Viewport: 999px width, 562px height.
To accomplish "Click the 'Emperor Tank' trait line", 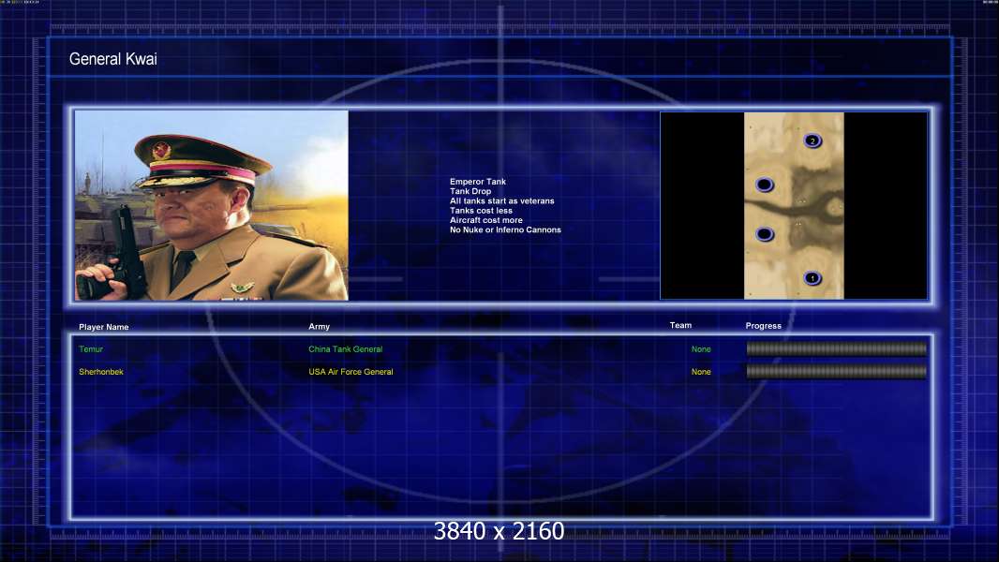I will pos(478,182).
